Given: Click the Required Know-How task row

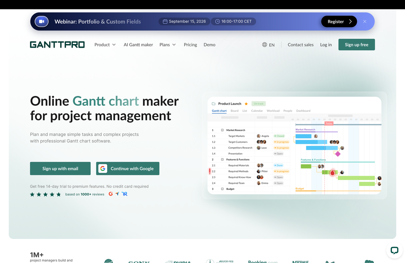Looking at the screenshot, I should pos(249,177).
